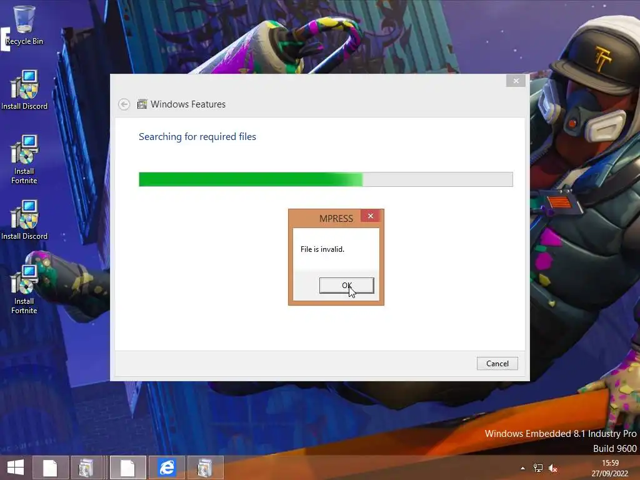Close the MPRESS dialog with its red X
This screenshot has width=640, height=480.
click(x=370, y=216)
